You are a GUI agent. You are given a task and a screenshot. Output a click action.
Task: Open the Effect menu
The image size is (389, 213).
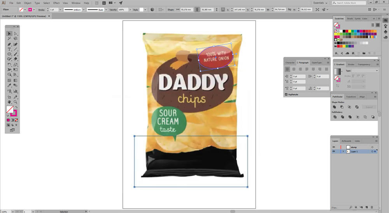click(56, 3)
